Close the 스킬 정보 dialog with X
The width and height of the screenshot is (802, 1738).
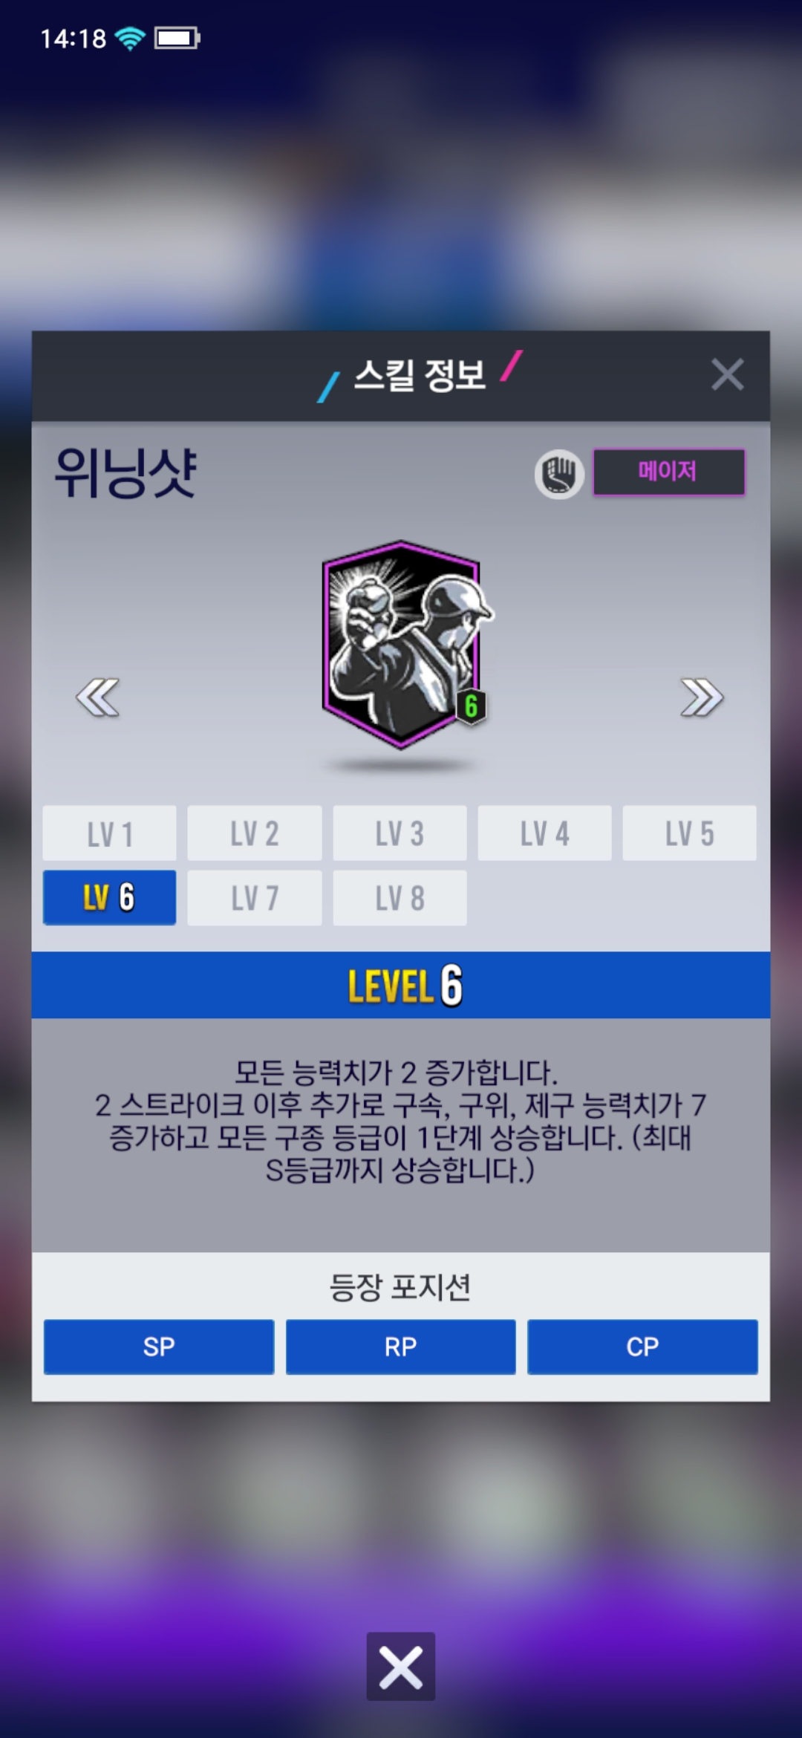tap(727, 374)
